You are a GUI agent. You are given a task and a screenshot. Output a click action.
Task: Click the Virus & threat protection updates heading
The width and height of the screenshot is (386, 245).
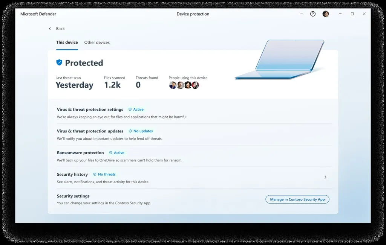coord(90,131)
